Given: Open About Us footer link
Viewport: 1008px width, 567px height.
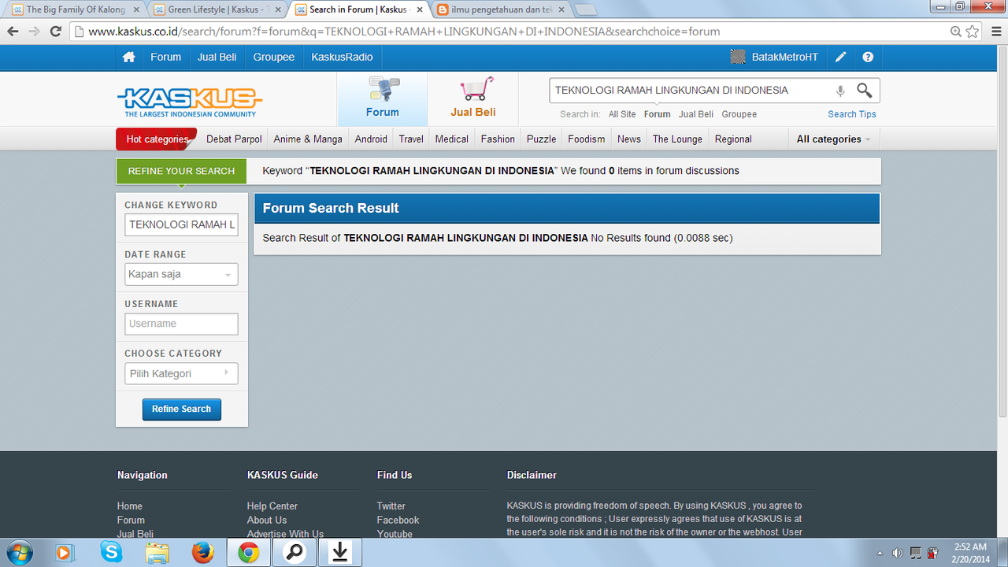Looking at the screenshot, I should 267,521.
